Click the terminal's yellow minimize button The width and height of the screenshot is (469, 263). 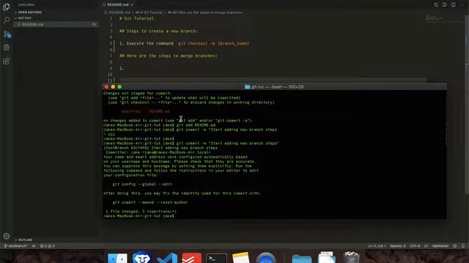pyautogui.click(x=113, y=87)
